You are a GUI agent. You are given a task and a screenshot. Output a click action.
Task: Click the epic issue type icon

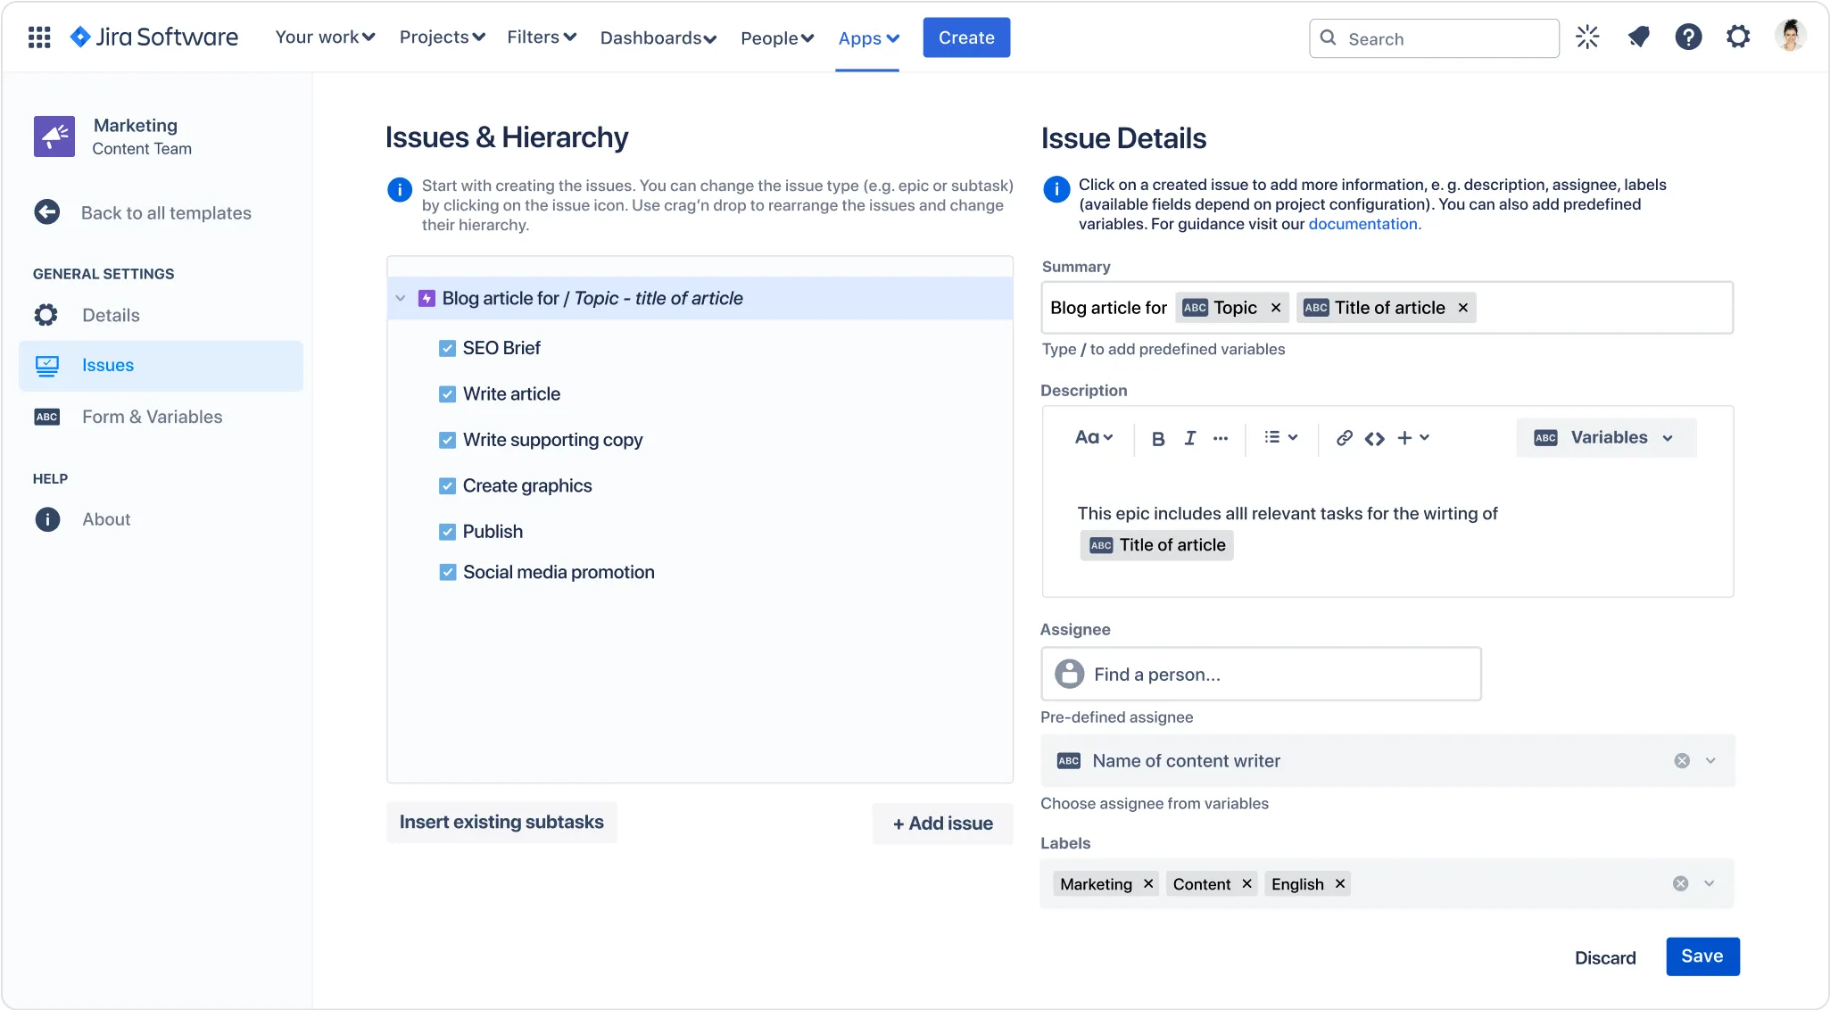pos(426,298)
